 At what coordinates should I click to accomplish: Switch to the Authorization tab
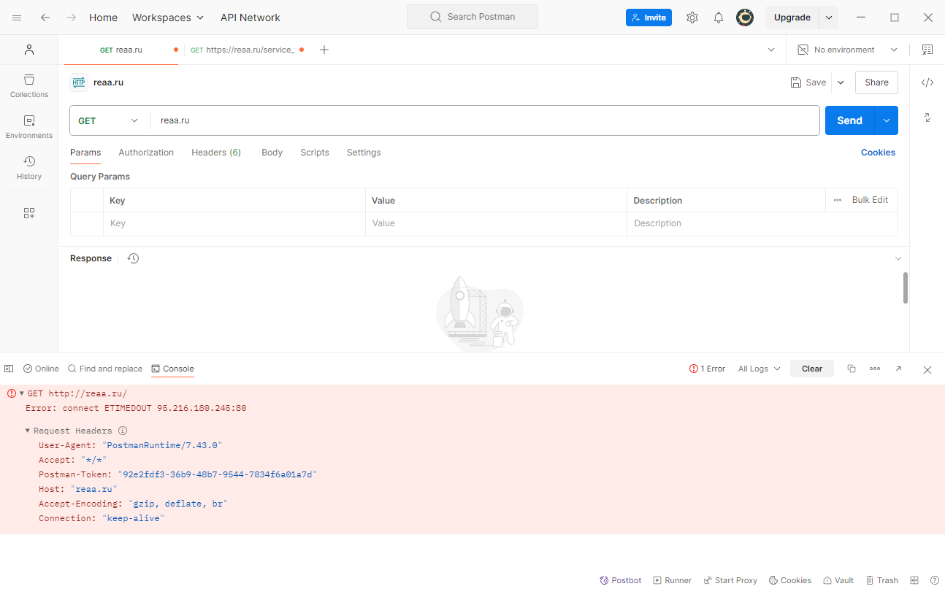(x=146, y=153)
